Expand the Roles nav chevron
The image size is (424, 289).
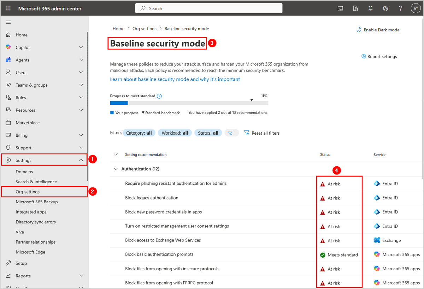pyautogui.click(x=81, y=98)
